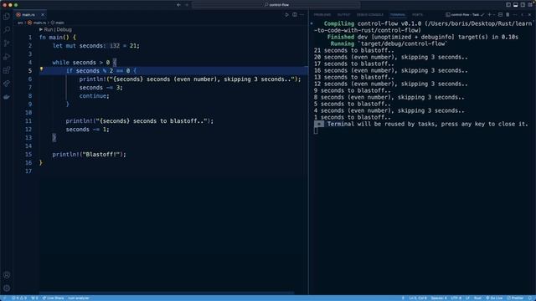The image size is (536, 301).
Task: Switch to the Debug Console tab
Action: coord(370,15)
